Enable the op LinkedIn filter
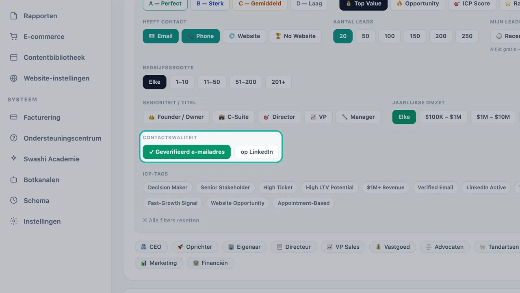Screen dimensions: 520x293 [257, 152]
